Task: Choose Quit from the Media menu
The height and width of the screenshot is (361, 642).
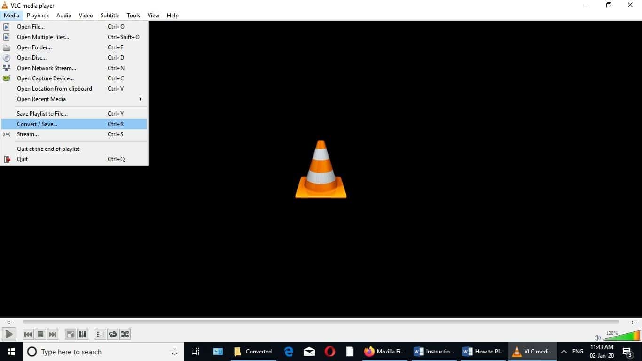Action: click(x=74, y=159)
